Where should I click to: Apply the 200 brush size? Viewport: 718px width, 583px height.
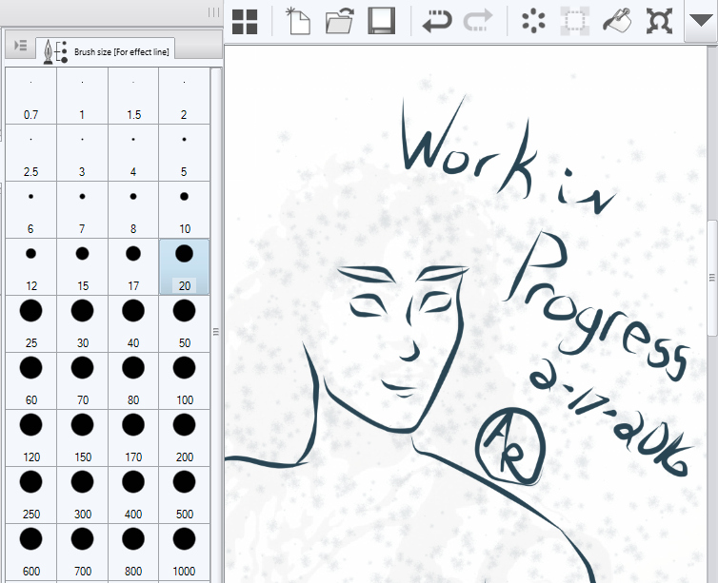point(184,438)
